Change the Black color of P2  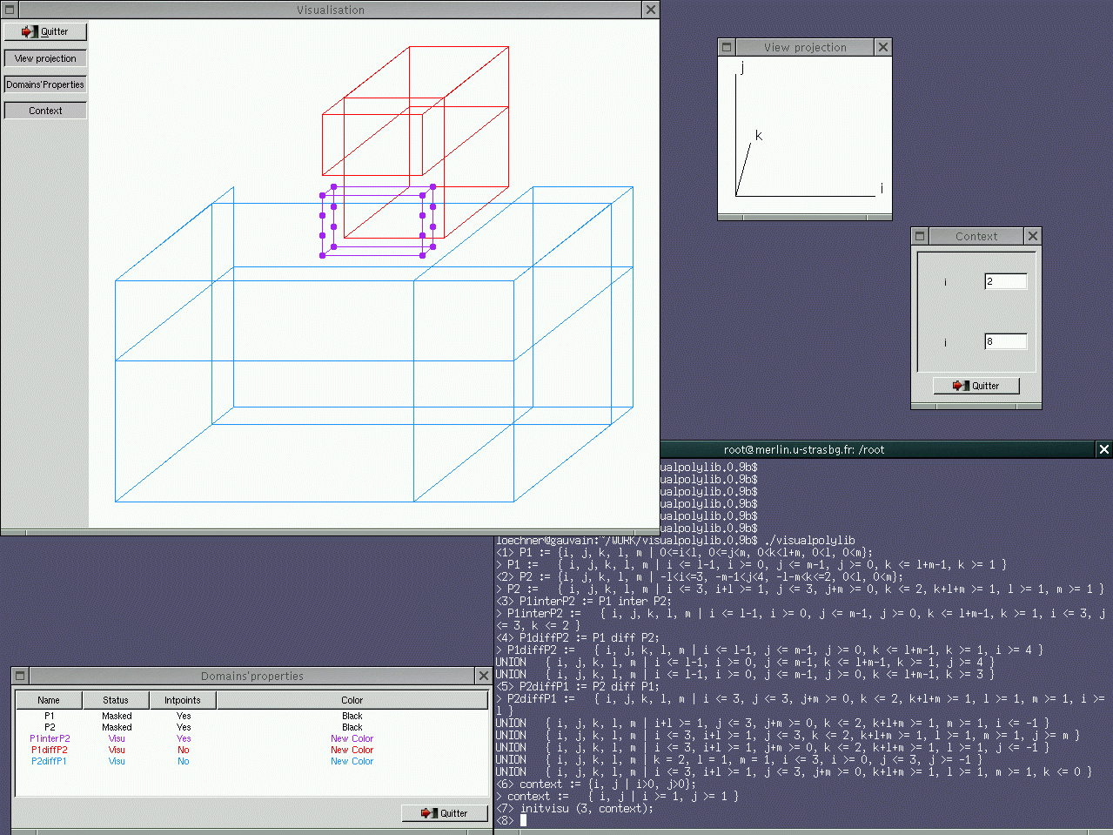pos(352,727)
